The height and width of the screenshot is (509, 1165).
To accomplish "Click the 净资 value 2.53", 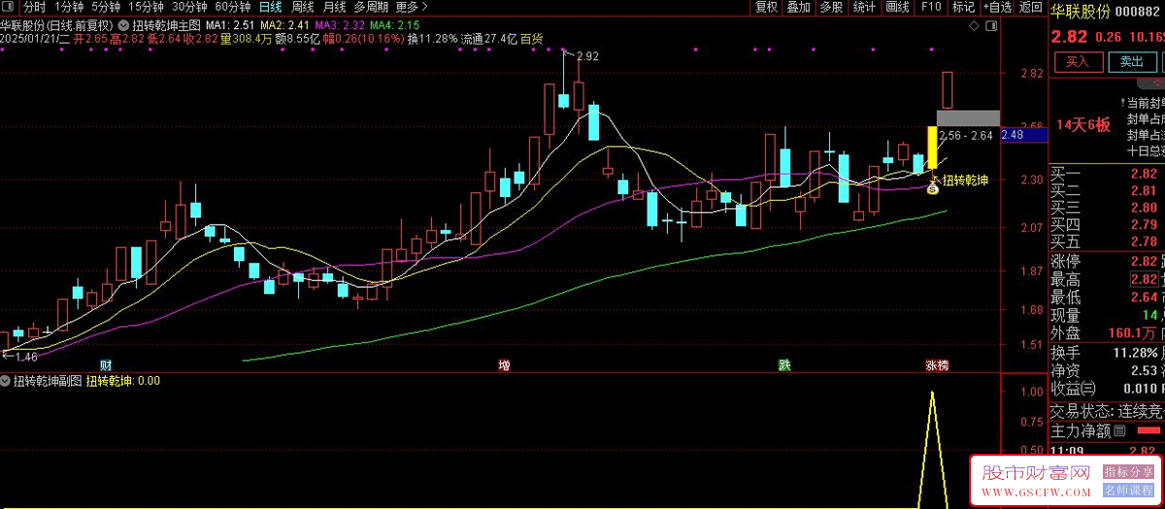I will [1143, 370].
